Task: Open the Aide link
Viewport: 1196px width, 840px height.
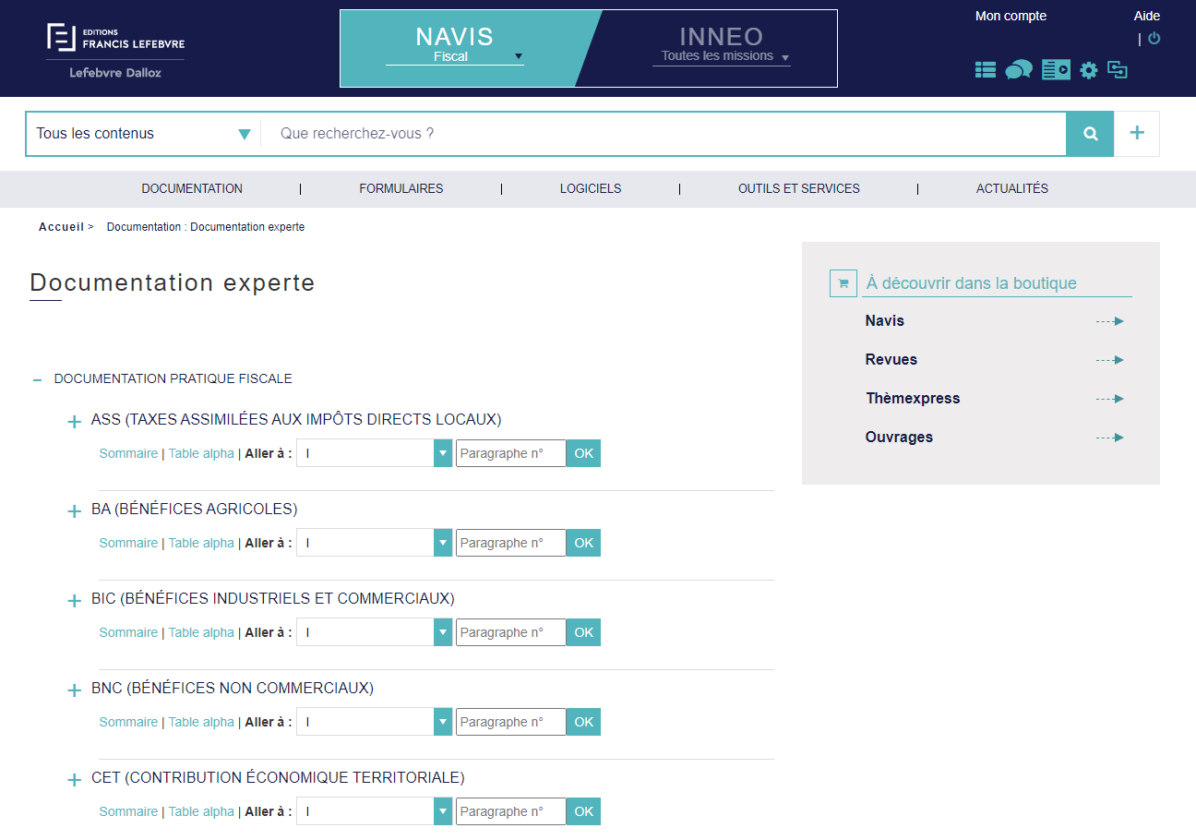Action: coord(1147,16)
